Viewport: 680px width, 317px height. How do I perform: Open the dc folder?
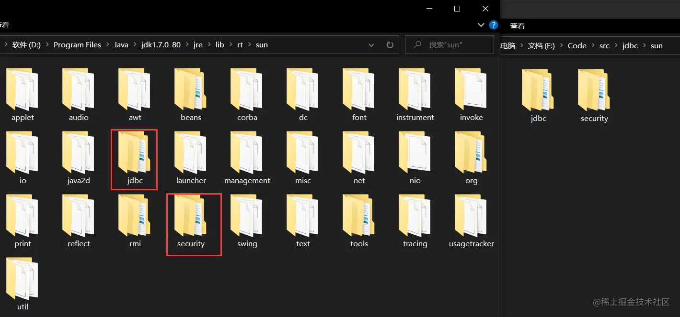303,95
